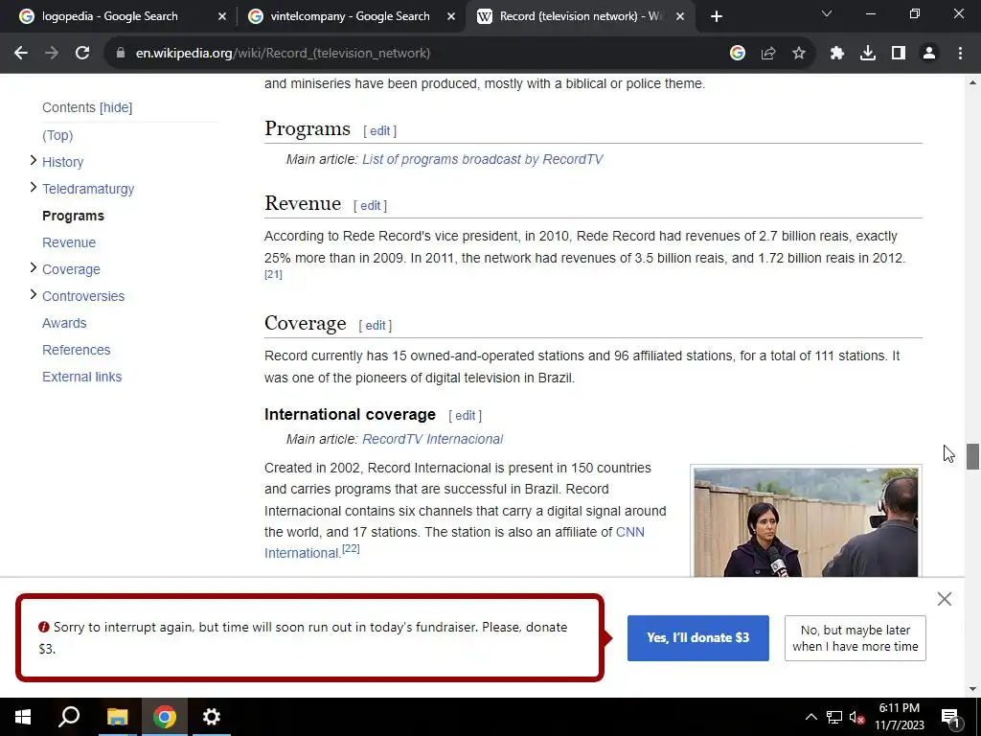This screenshot has width=981, height=736.
Task: Open List of programs broadcast by RecordTV
Action: pyautogui.click(x=483, y=160)
